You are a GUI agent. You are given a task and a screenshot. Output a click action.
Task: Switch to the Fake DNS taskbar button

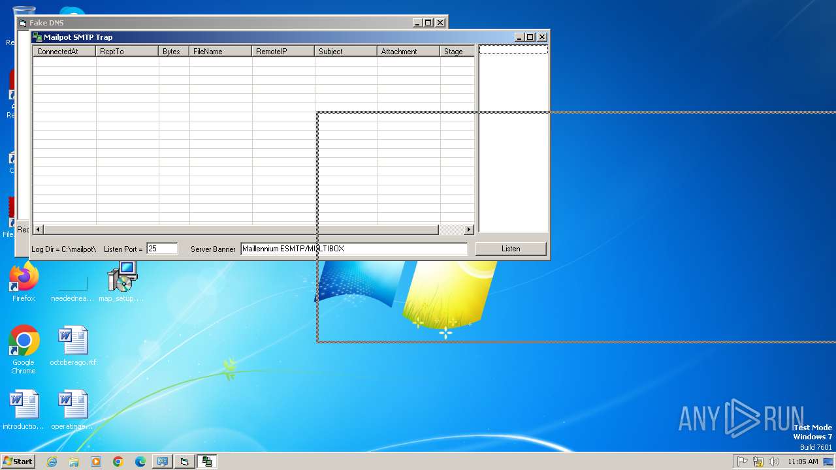point(185,462)
